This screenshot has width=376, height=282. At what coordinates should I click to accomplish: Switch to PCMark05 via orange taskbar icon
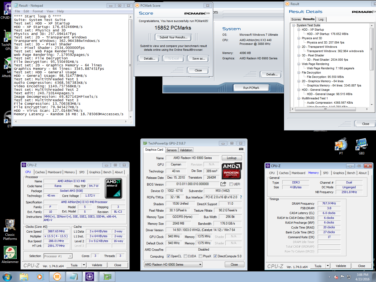click(57, 277)
